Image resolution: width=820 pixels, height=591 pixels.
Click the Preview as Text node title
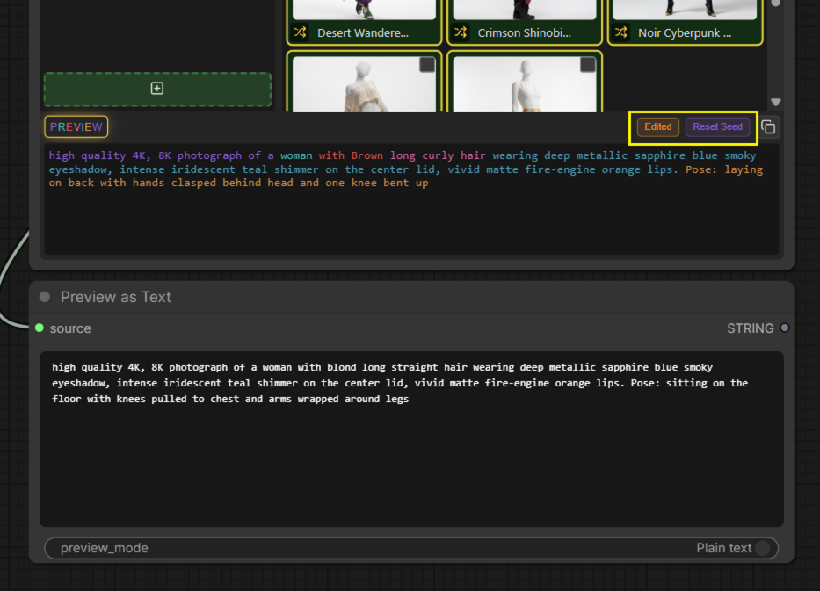click(116, 297)
